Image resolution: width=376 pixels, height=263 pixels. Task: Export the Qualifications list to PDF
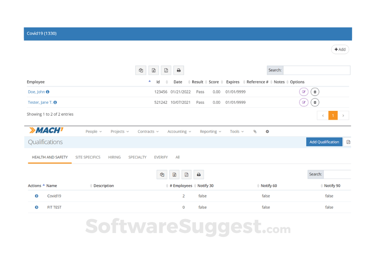(186, 174)
